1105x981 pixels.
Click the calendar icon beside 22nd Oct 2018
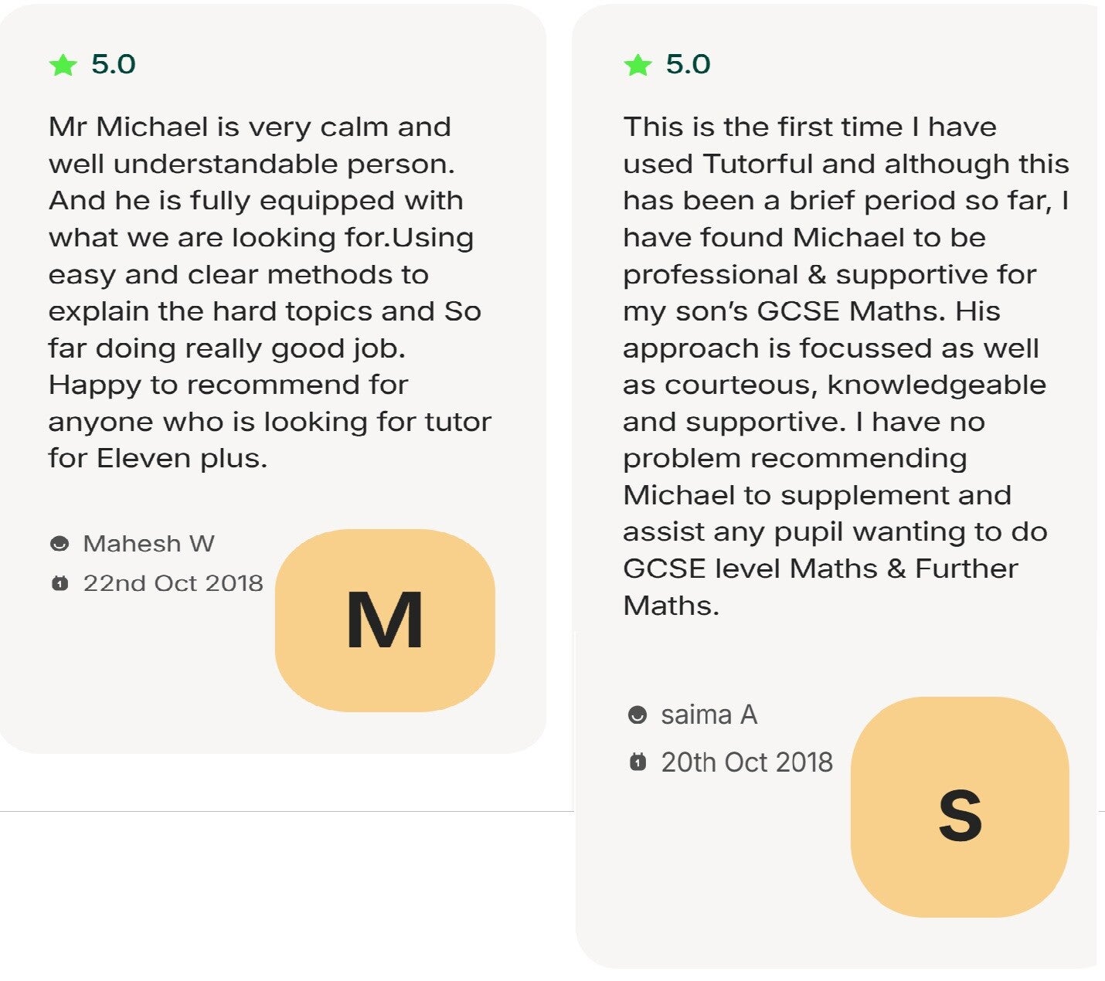(x=59, y=583)
